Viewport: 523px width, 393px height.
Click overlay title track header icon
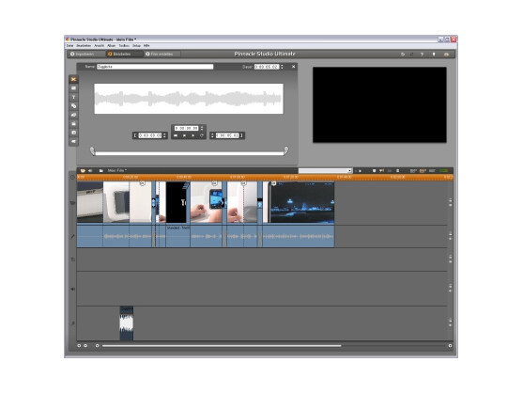point(72,259)
